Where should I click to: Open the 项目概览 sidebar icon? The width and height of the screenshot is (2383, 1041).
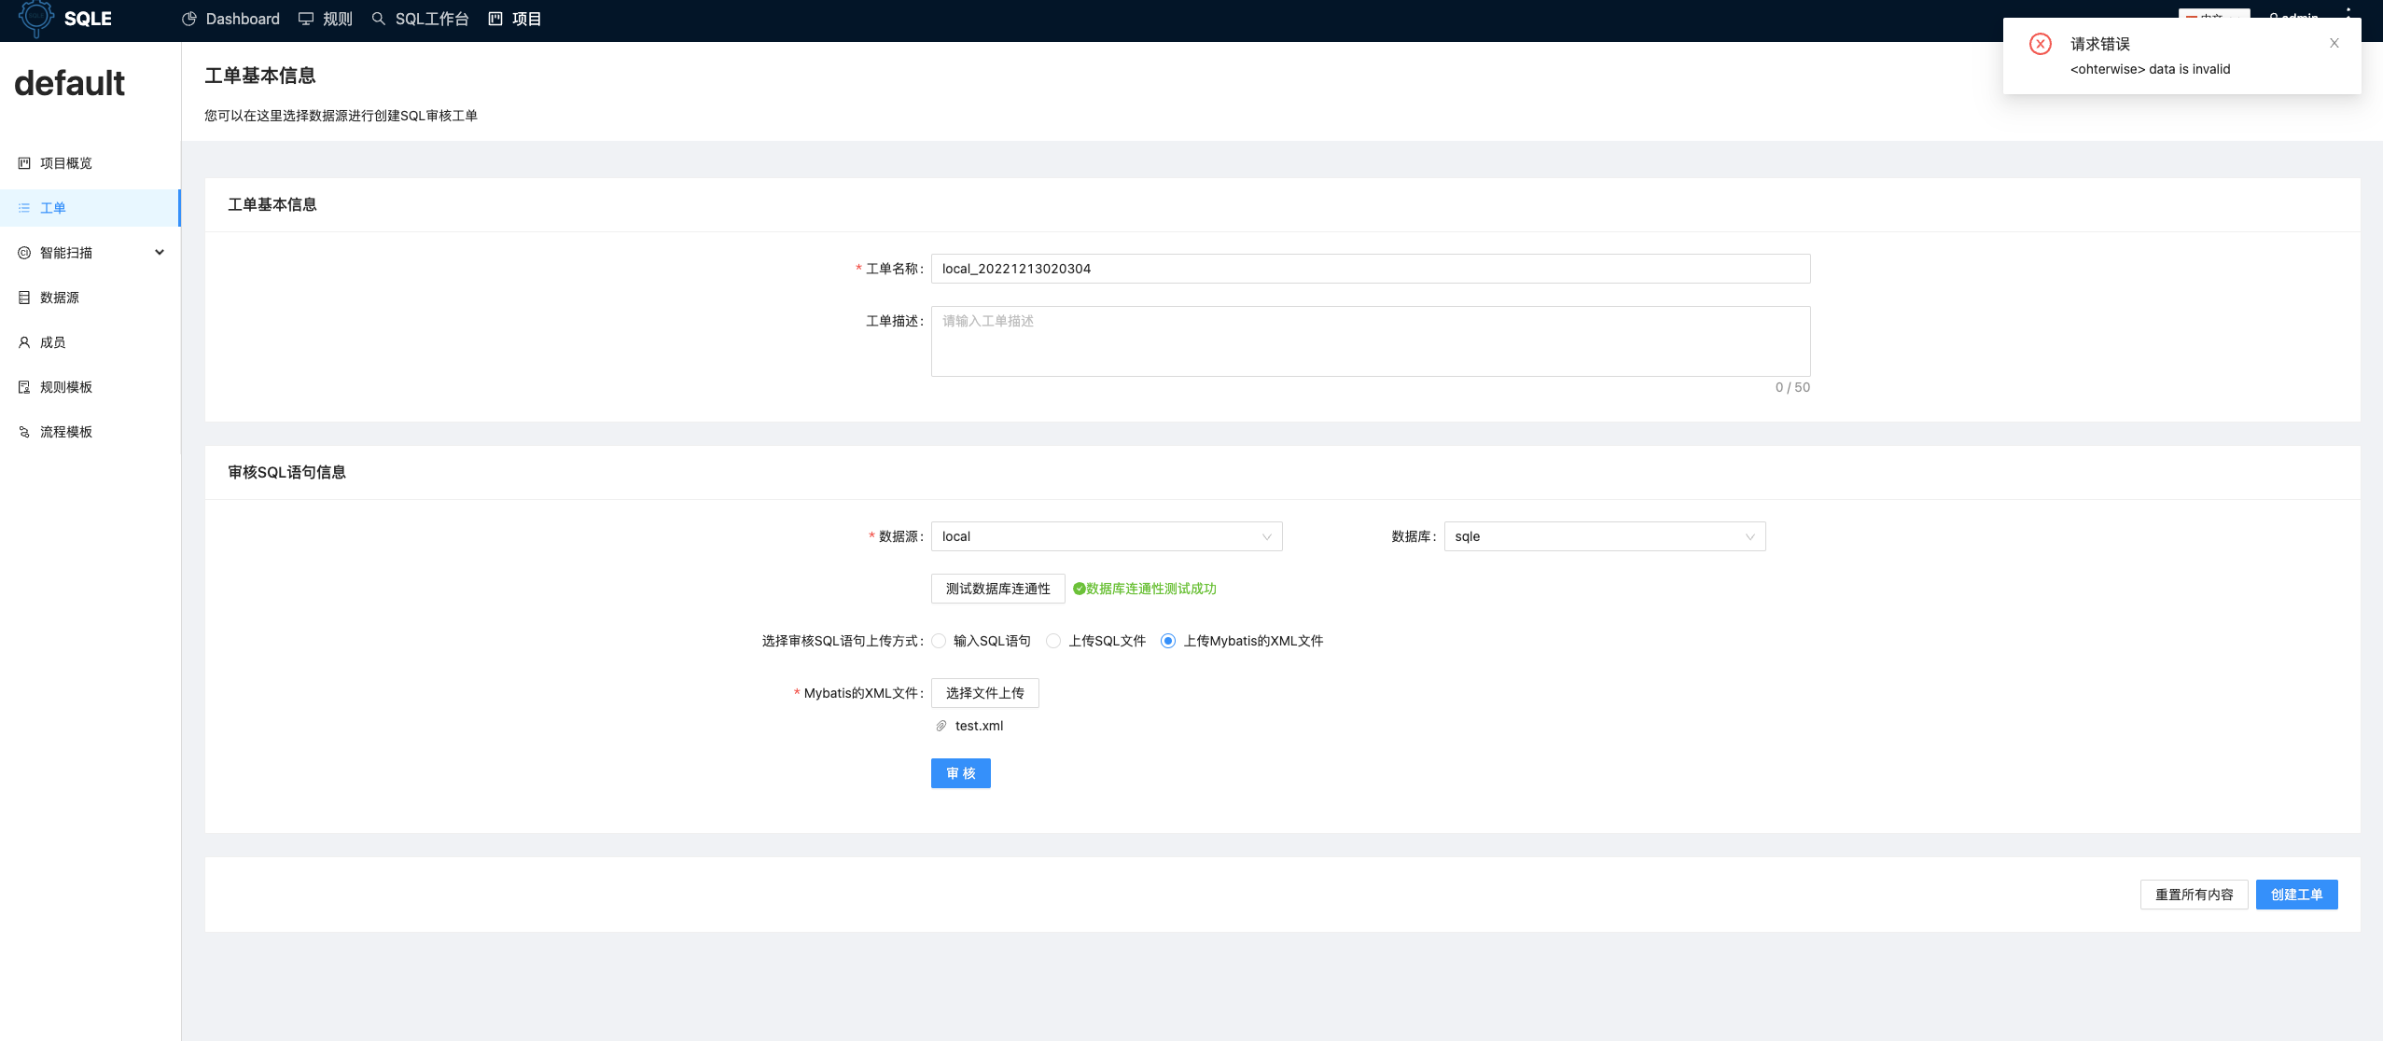(x=24, y=162)
